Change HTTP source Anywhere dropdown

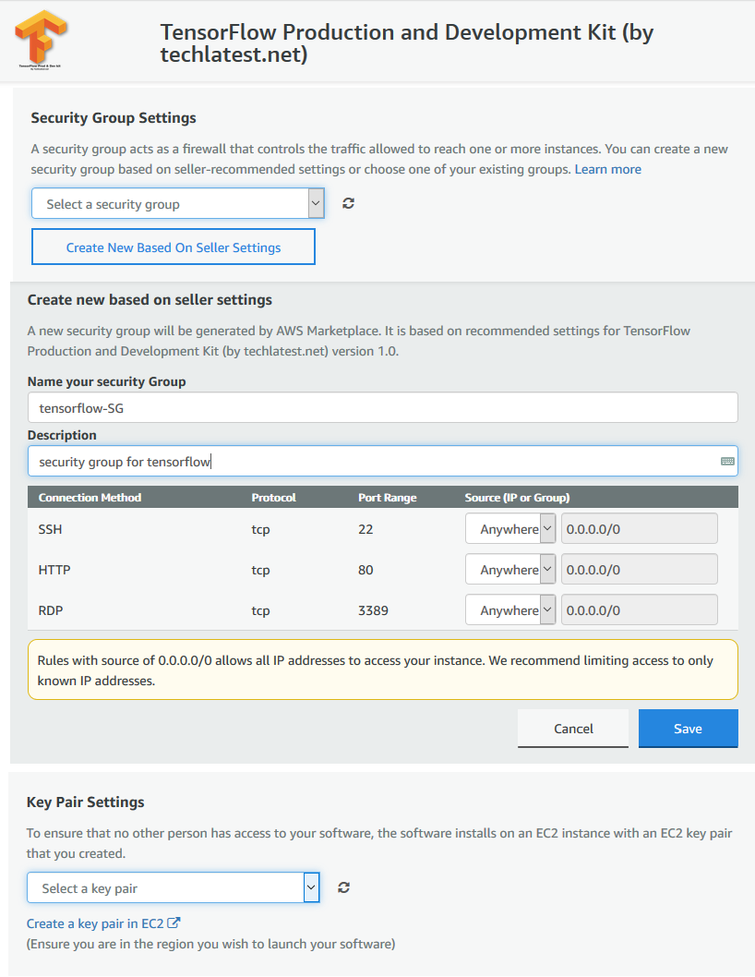(x=510, y=570)
